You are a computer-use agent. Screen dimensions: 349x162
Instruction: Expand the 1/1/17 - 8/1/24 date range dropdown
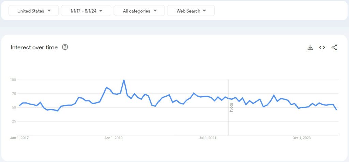(86, 11)
